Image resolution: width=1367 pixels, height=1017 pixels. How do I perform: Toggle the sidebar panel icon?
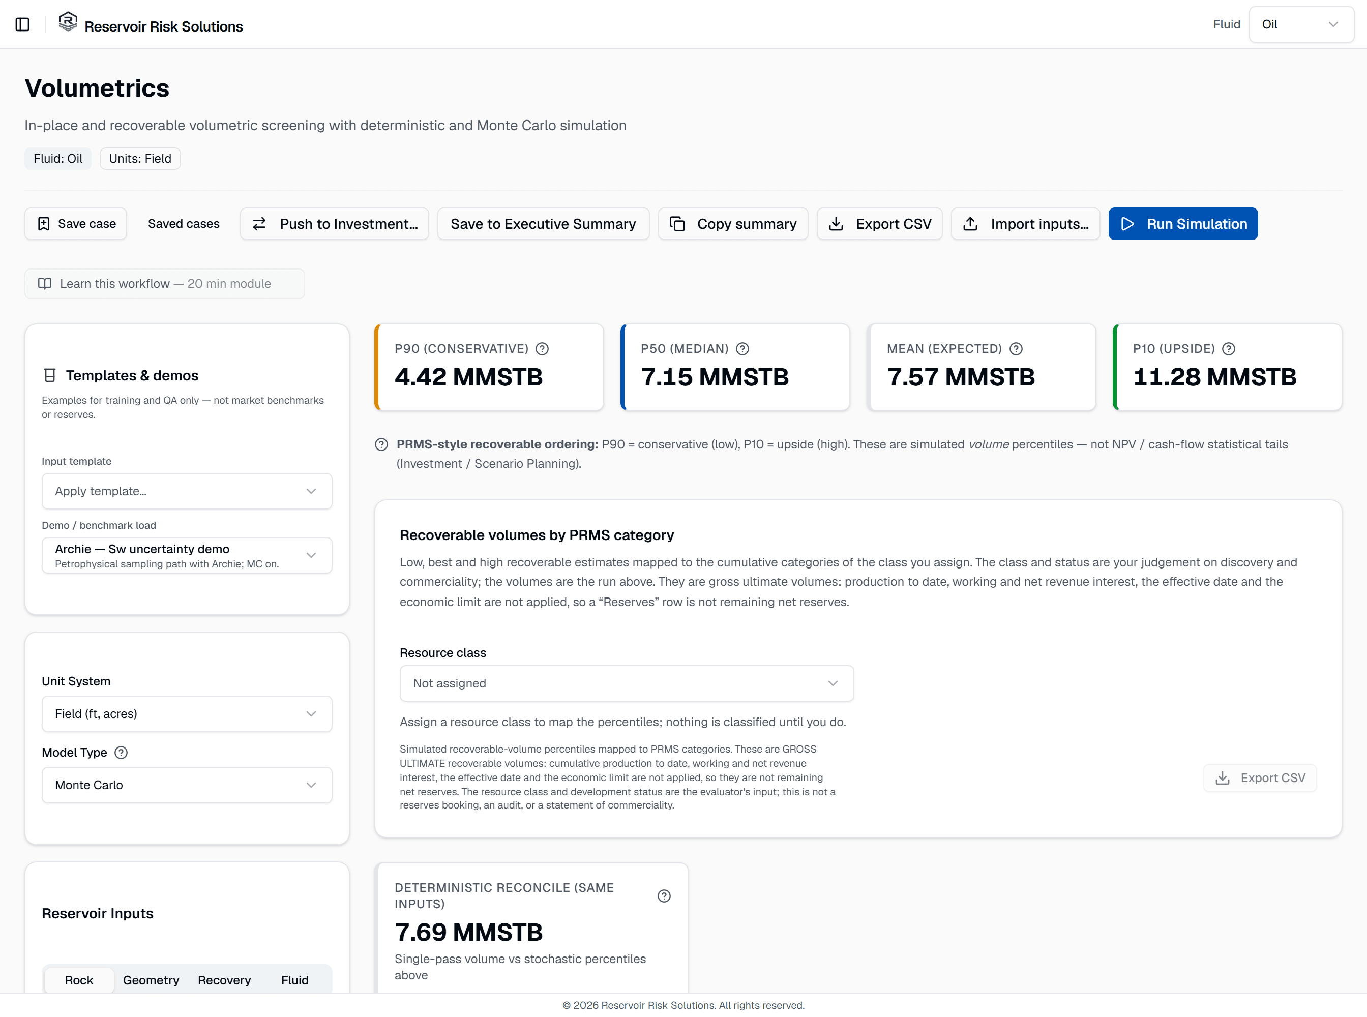[23, 24]
